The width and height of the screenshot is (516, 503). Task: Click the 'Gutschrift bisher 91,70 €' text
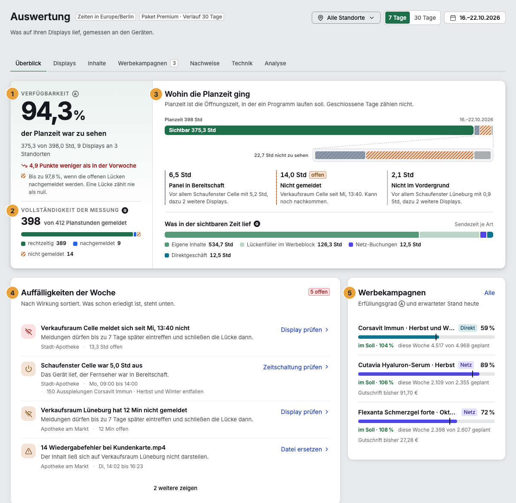pyautogui.click(x=388, y=393)
